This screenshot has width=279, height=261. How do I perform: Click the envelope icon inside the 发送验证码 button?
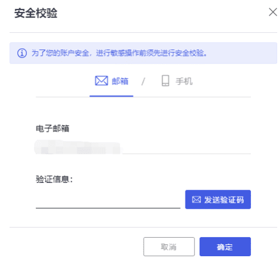point(196,200)
